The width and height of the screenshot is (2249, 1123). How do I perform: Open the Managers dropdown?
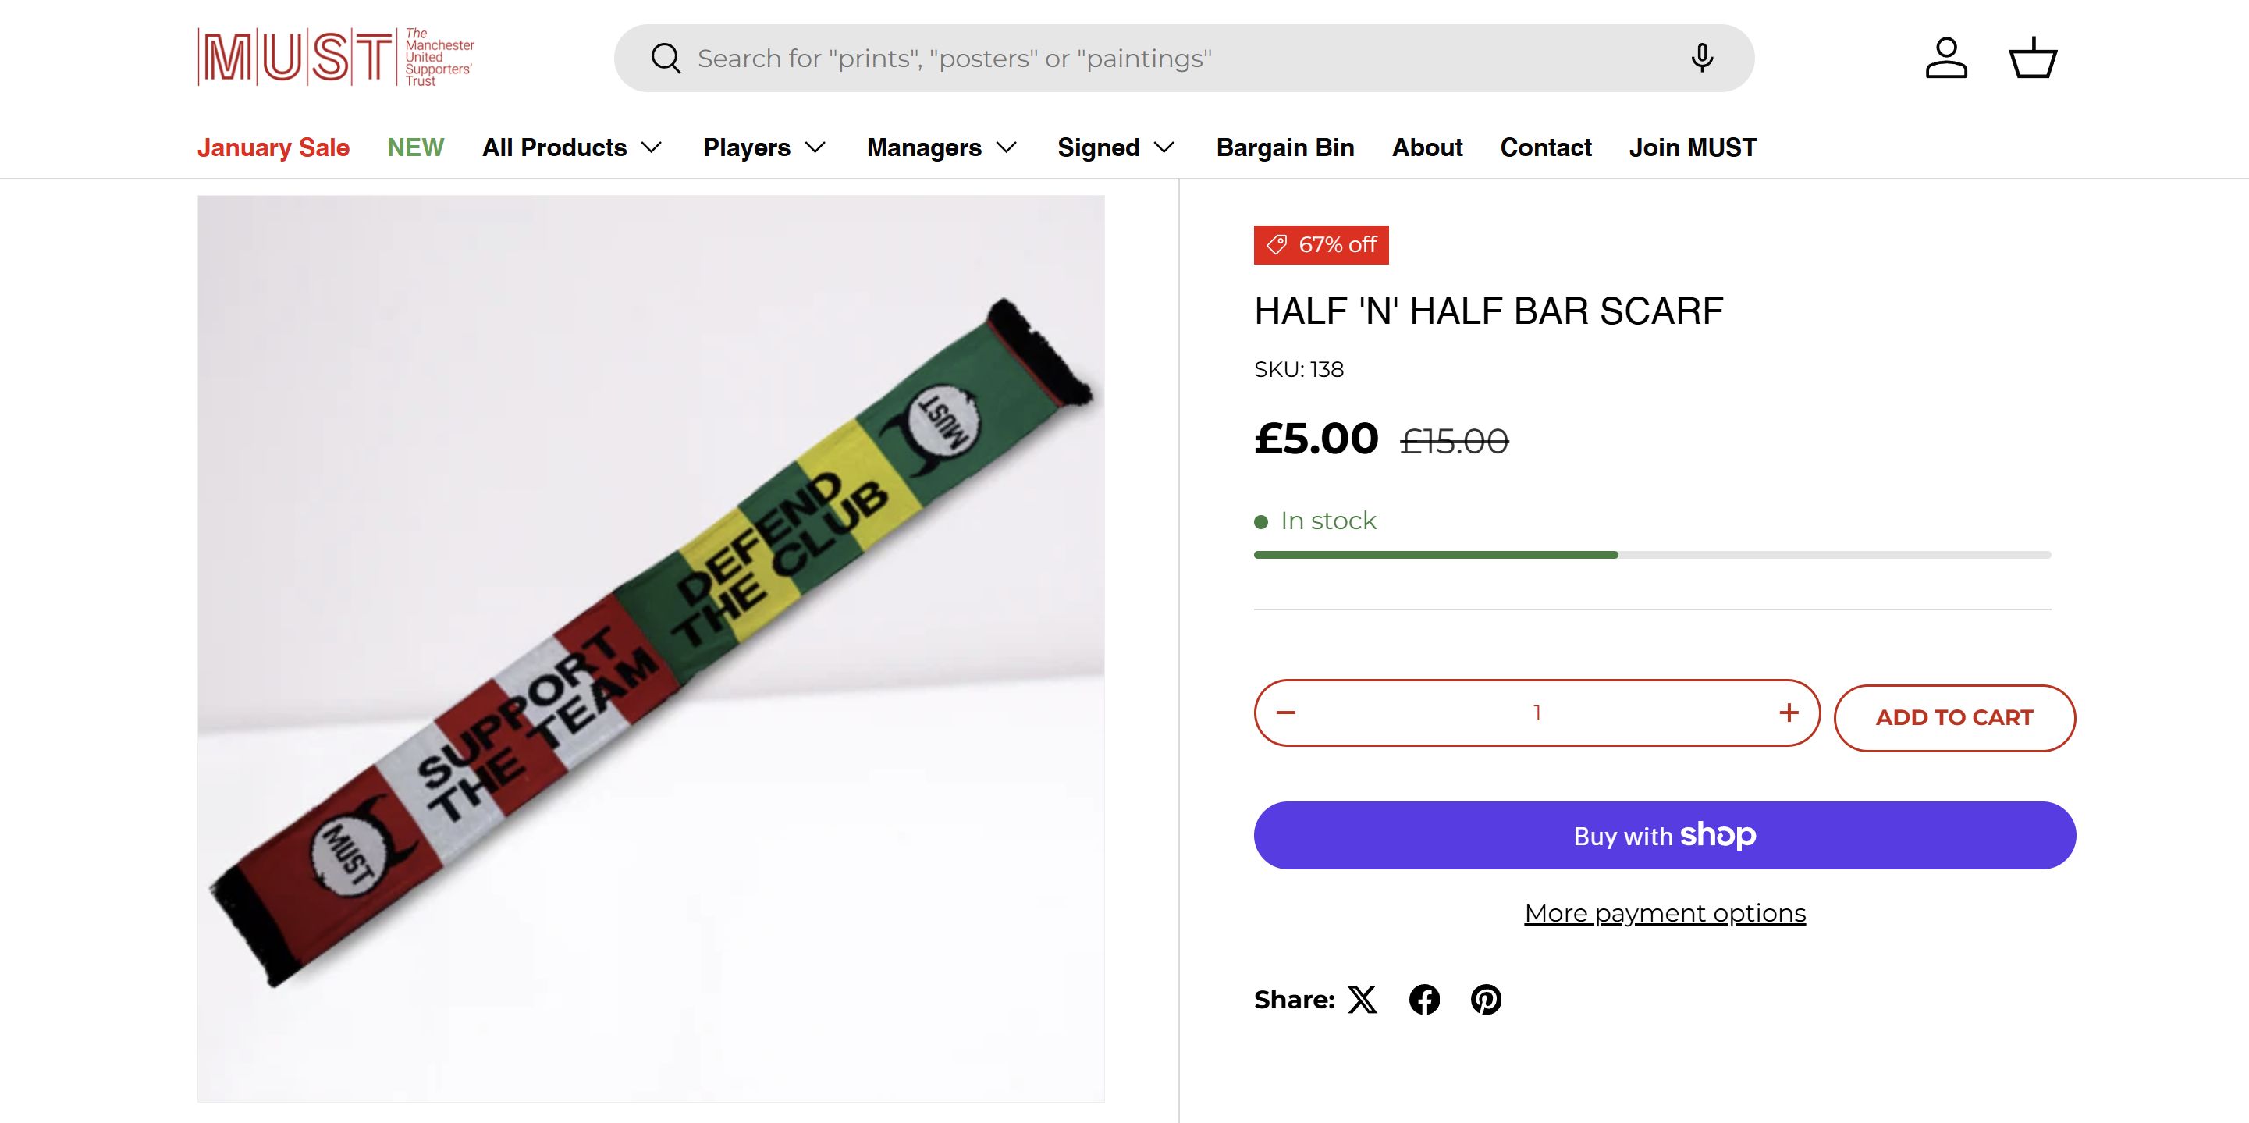(941, 147)
